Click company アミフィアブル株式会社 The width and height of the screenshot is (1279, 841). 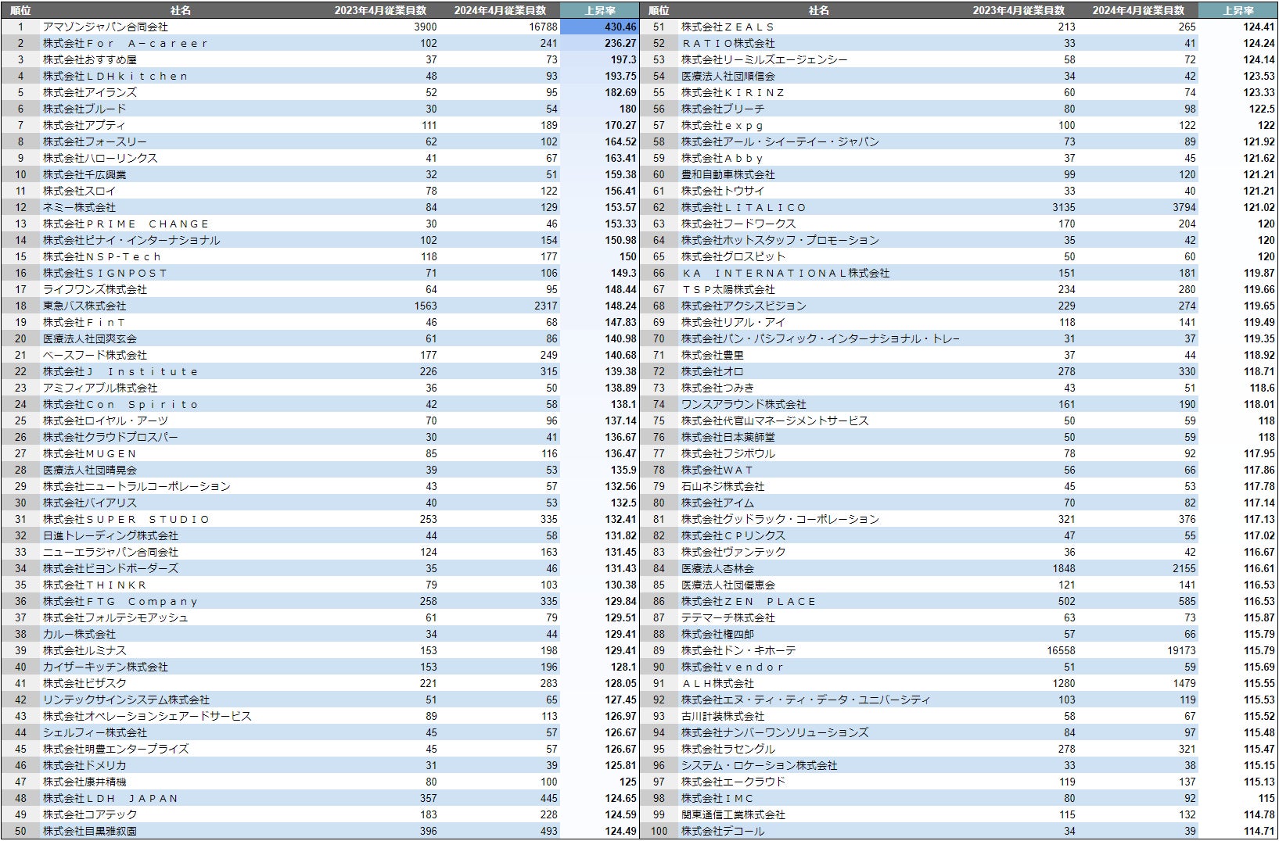[100, 388]
